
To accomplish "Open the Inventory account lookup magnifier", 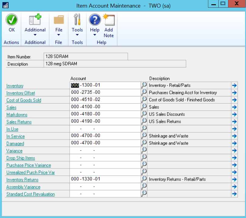I will (x=144, y=85).
